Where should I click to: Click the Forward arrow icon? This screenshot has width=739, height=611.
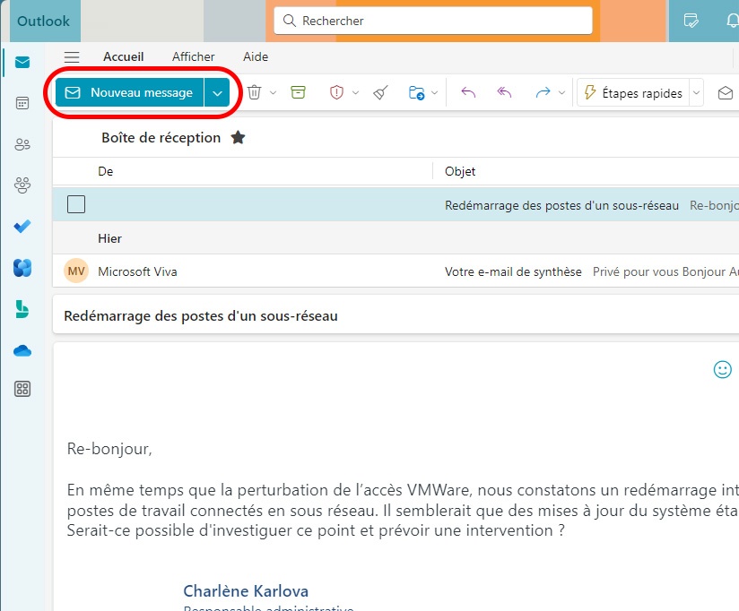click(x=543, y=92)
